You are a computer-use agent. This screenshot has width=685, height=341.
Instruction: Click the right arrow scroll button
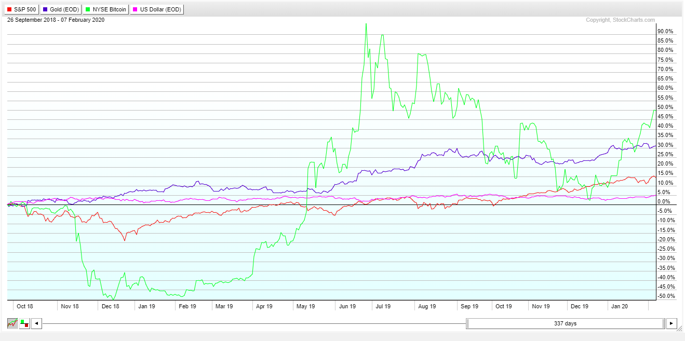click(x=671, y=323)
